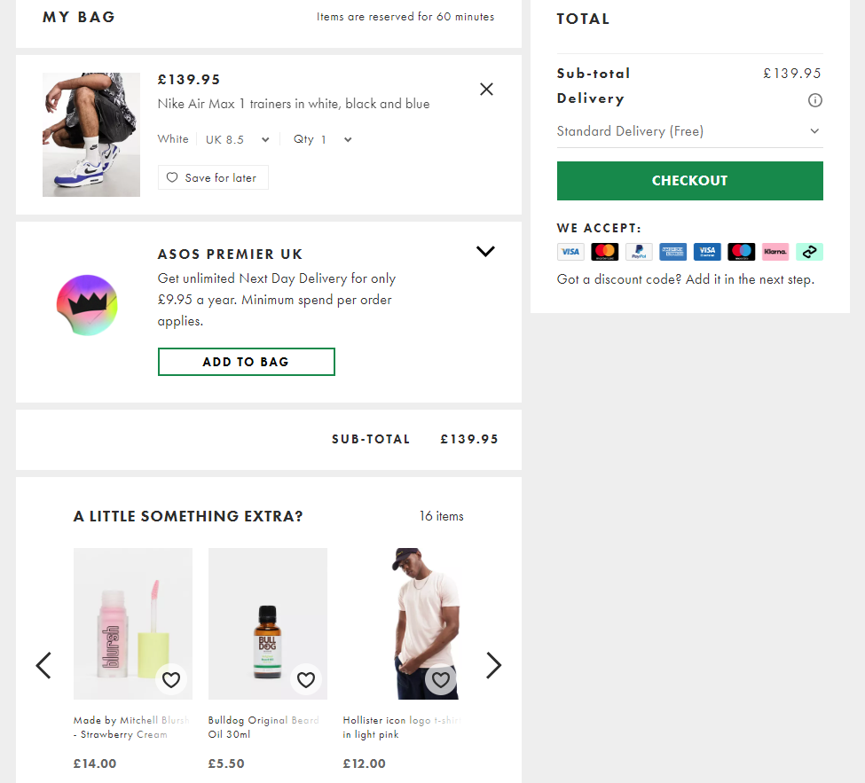865x783 pixels.
Task: Save the Nike trainers for later
Action: coord(213,177)
